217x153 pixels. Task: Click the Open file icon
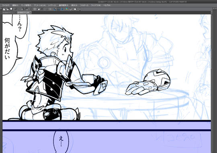(7, 9)
